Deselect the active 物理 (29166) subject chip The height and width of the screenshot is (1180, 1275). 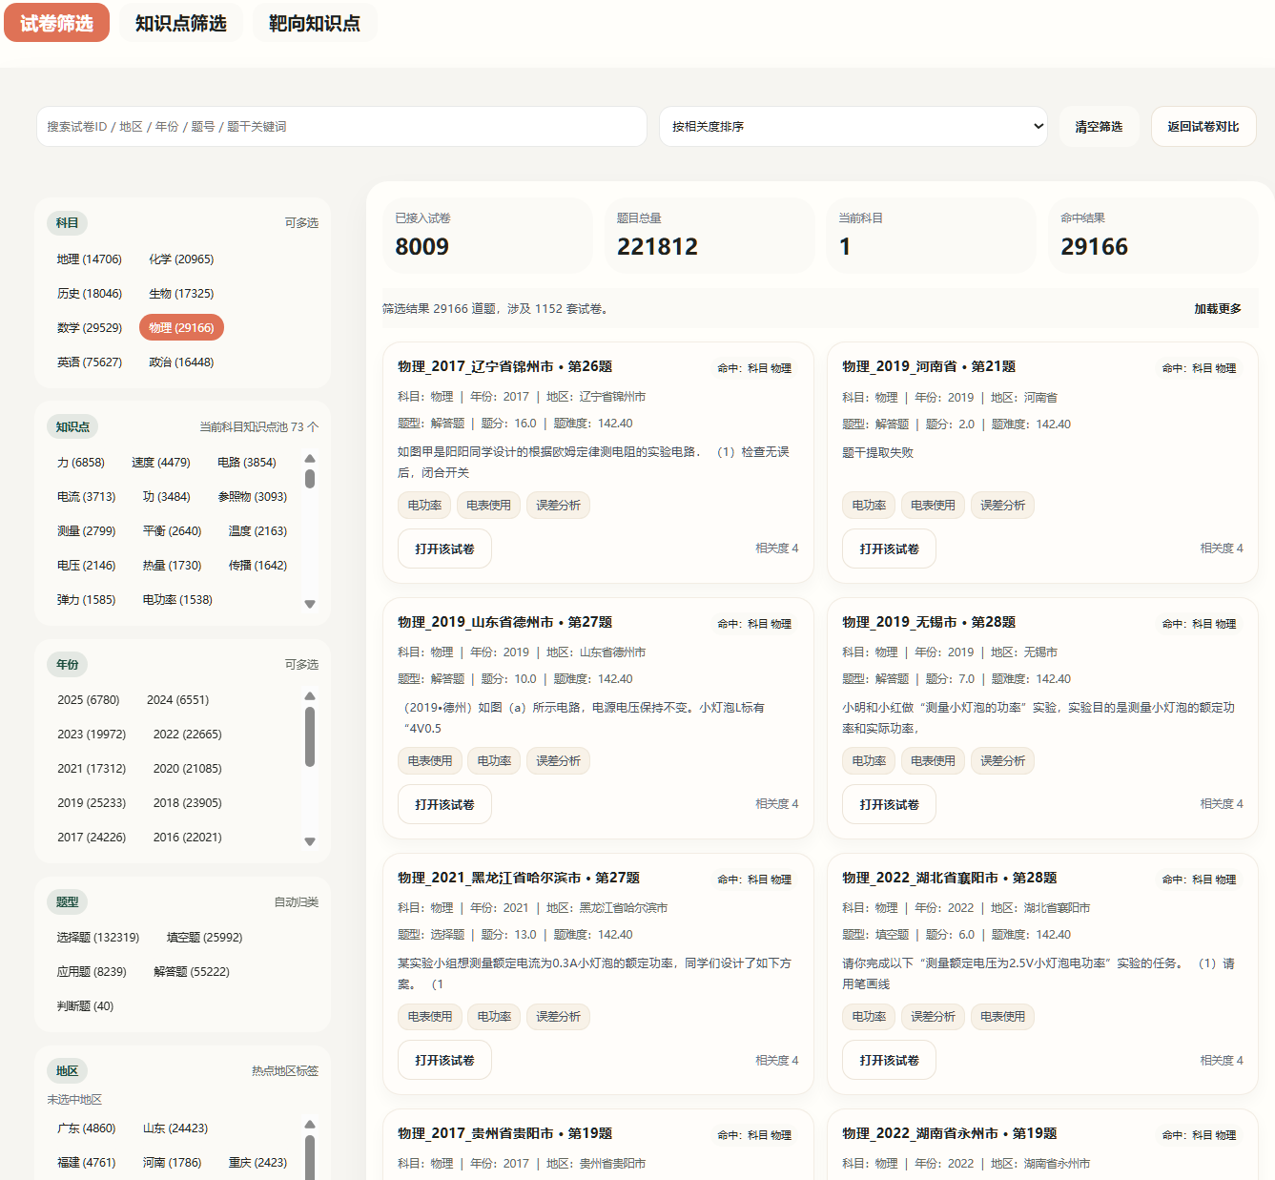(181, 328)
